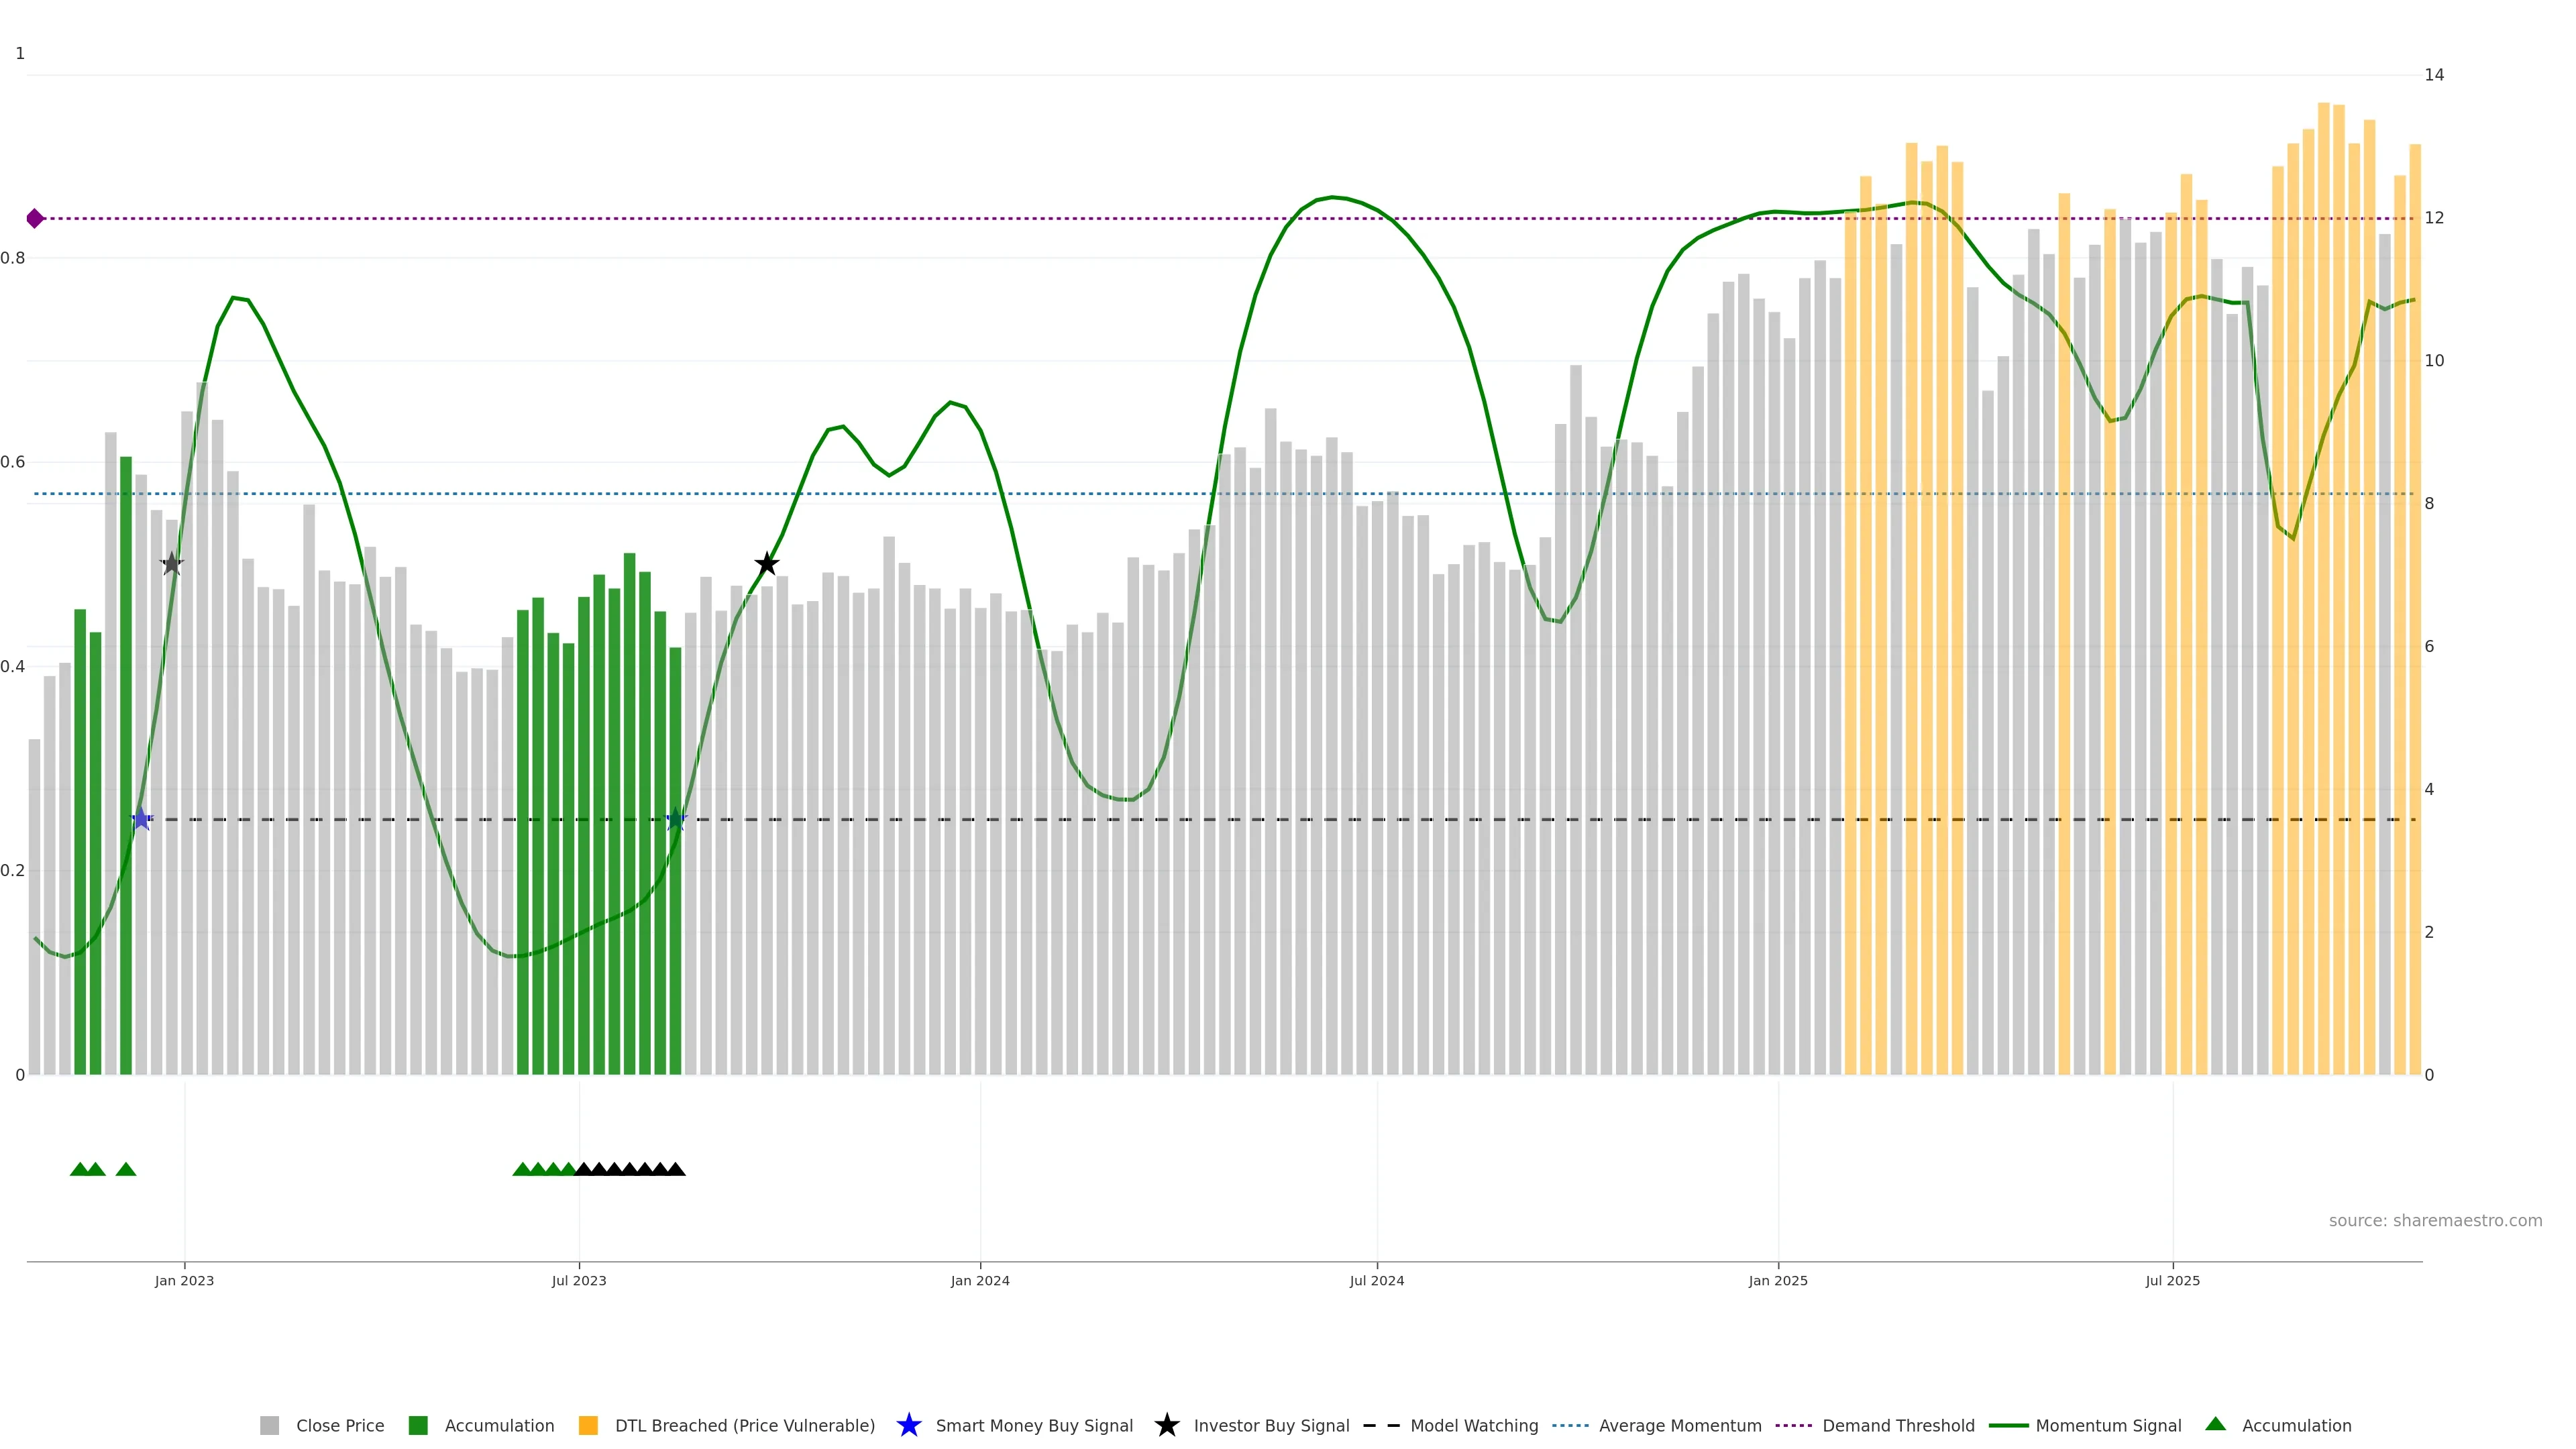Click the green Accumulation bar legend swatch
This screenshot has height=1449, width=2576.
418,1425
